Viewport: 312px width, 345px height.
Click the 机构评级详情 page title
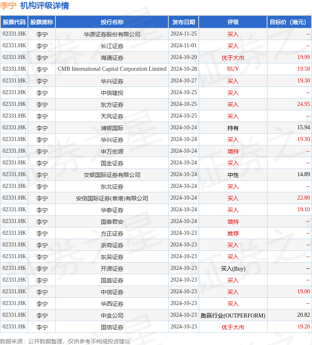(x=45, y=6)
